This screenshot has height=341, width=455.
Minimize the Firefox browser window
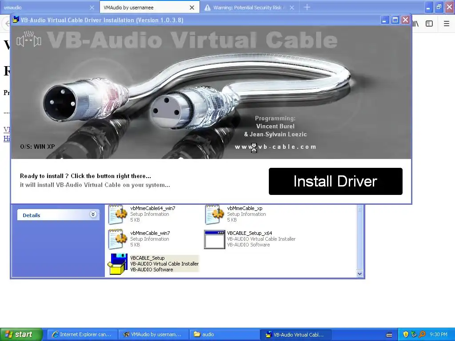coord(428,7)
